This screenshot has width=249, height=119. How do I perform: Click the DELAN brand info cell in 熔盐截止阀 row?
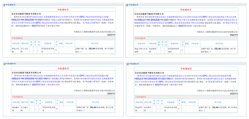click(x=95, y=109)
